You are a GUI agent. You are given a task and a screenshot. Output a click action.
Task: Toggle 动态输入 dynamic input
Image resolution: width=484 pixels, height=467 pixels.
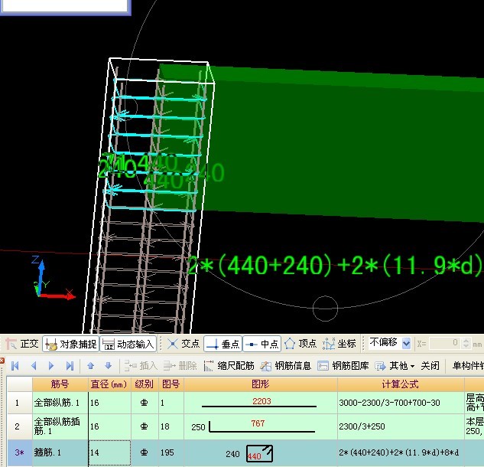point(128,344)
